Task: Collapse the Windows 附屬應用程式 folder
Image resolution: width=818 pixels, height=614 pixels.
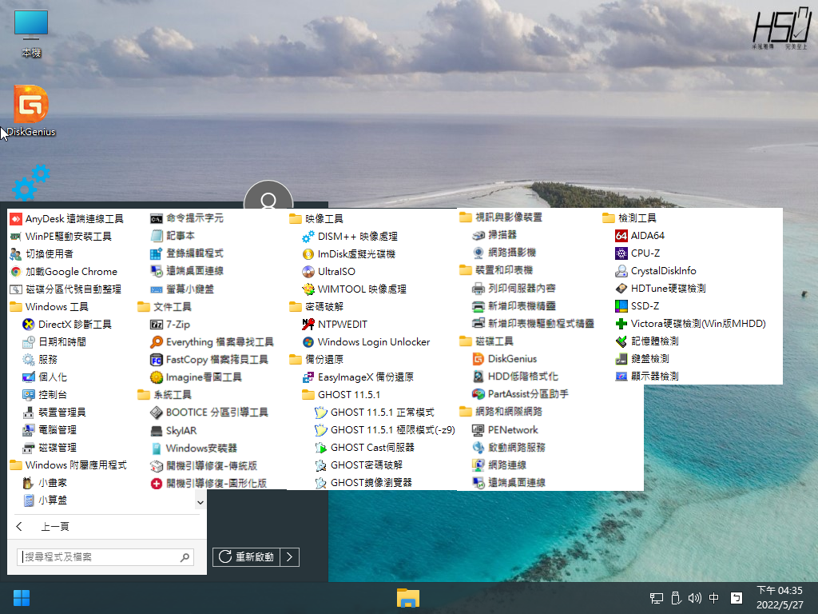Action: click(x=69, y=464)
